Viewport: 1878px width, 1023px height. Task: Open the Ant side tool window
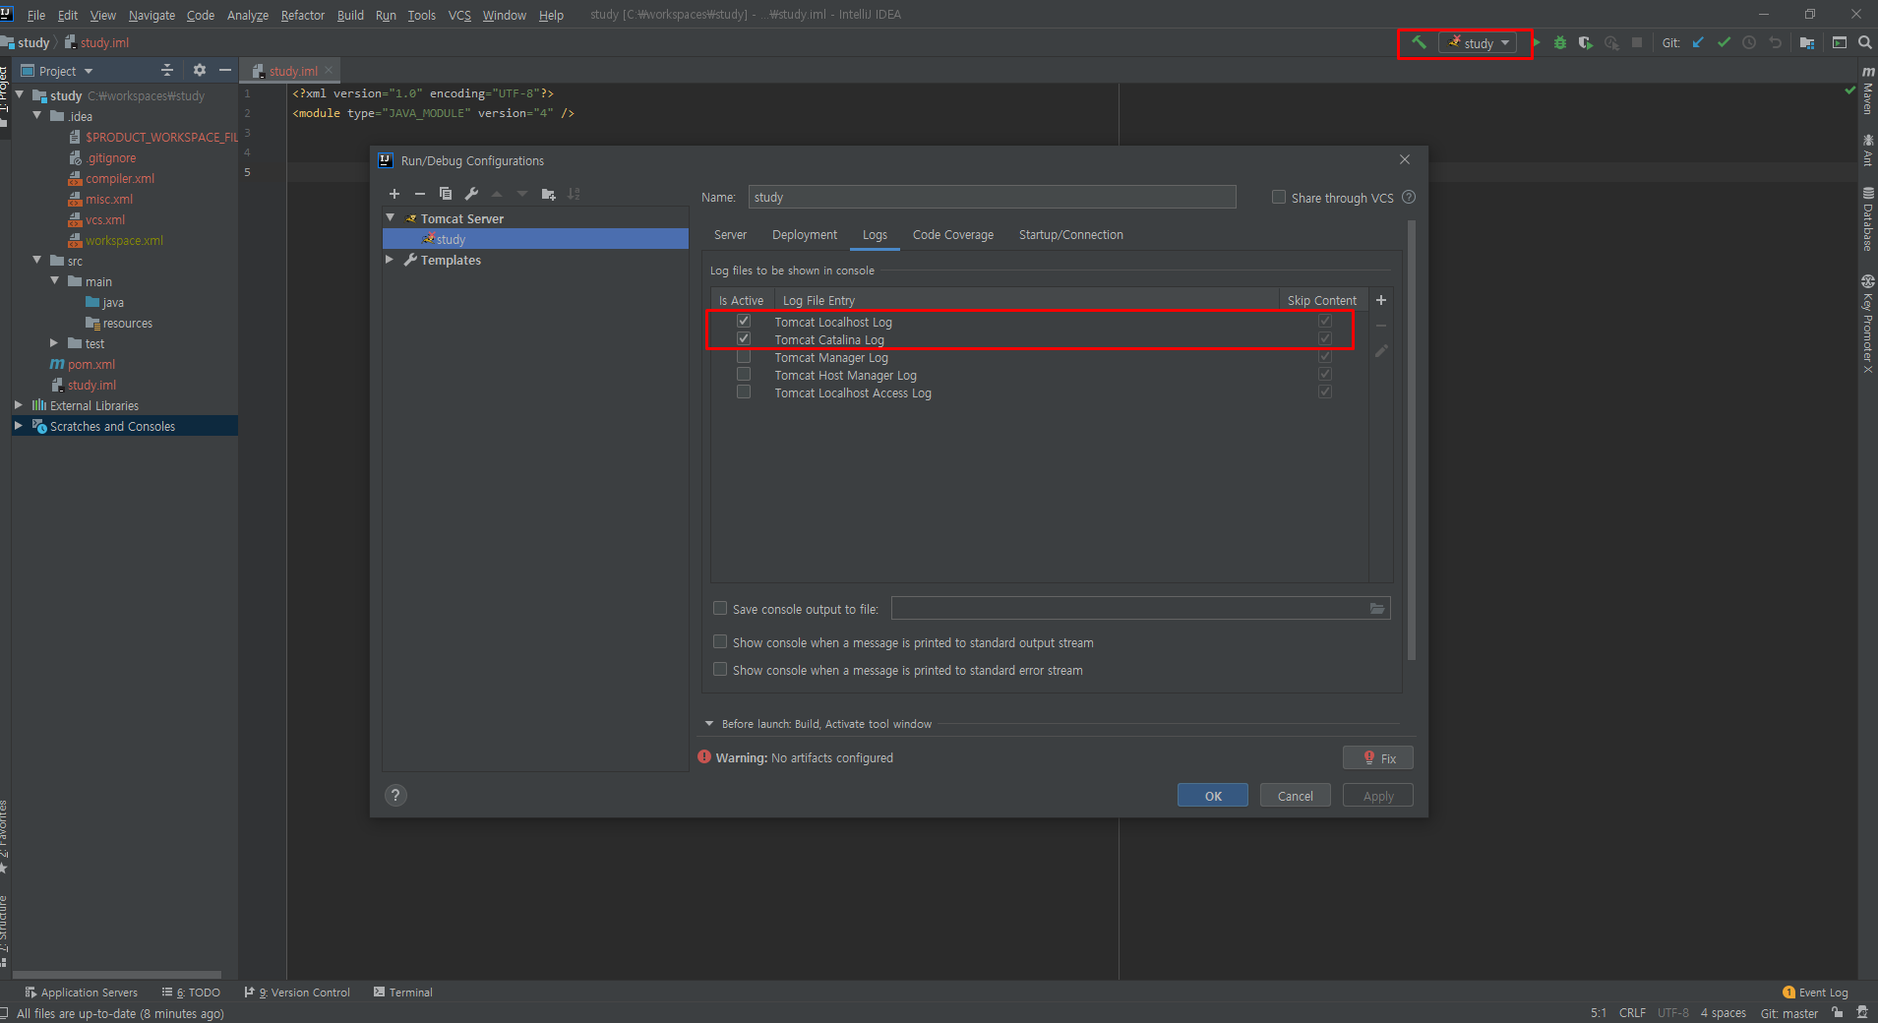pos(1867,150)
